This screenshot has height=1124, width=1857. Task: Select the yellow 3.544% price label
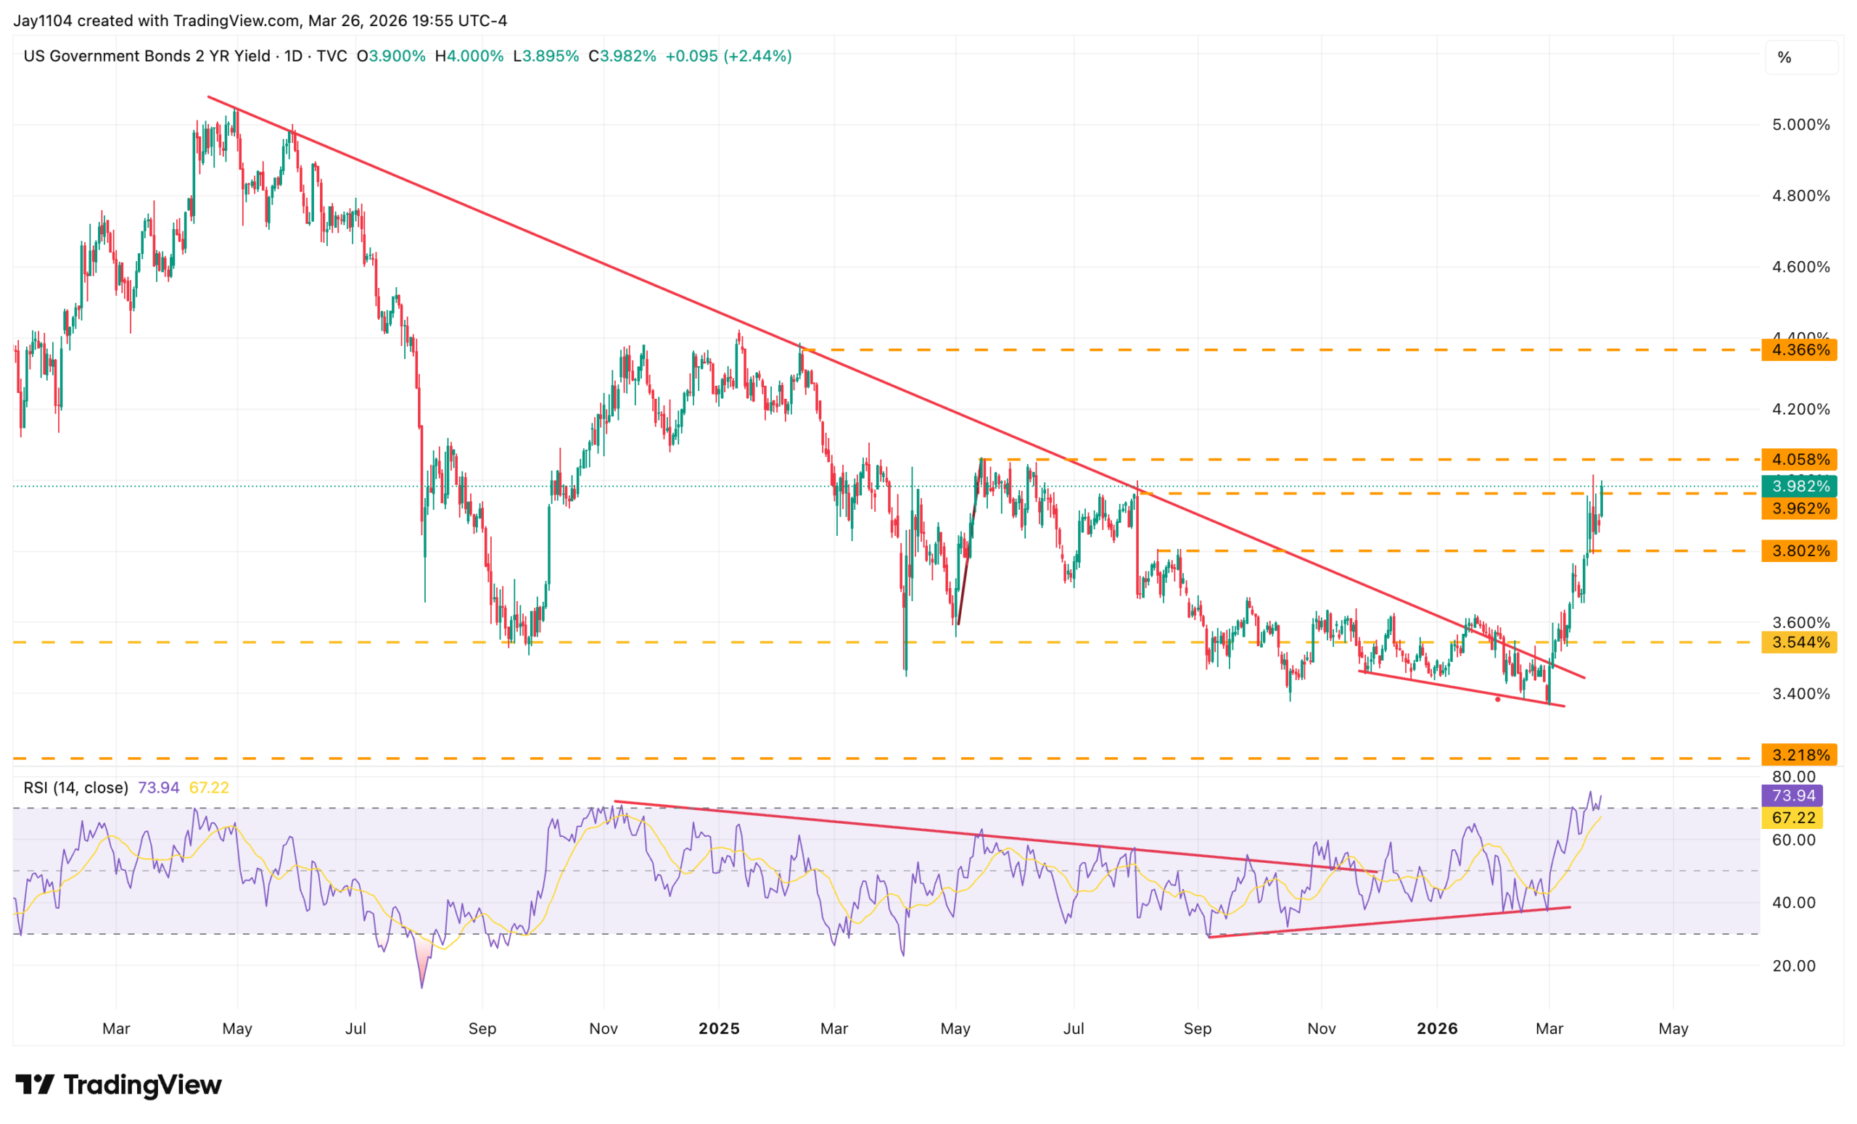tap(1798, 642)
